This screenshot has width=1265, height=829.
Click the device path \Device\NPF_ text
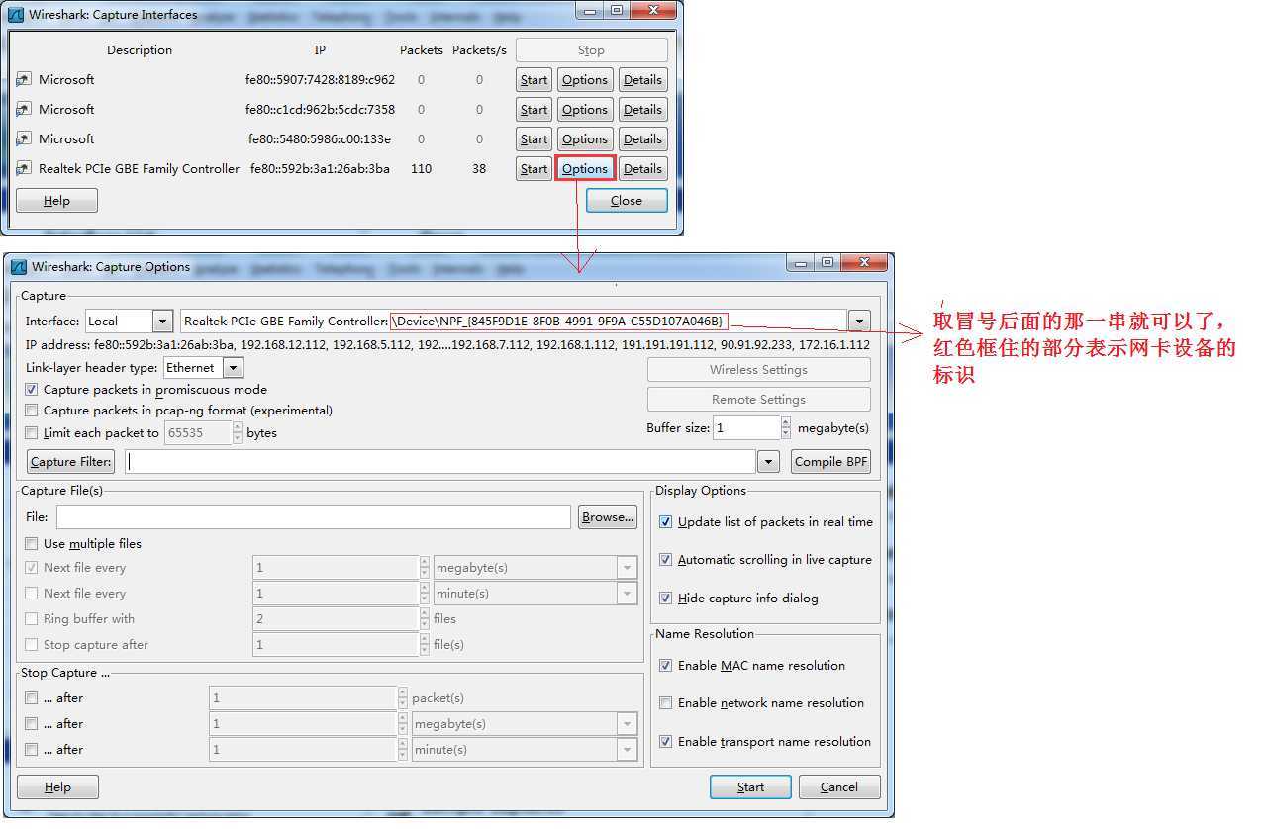pyautogui.click(x=559, y=321)
